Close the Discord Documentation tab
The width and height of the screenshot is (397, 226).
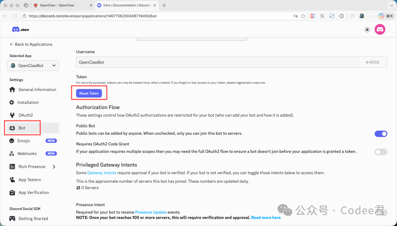pyautogui.click(x=154, y=5)
